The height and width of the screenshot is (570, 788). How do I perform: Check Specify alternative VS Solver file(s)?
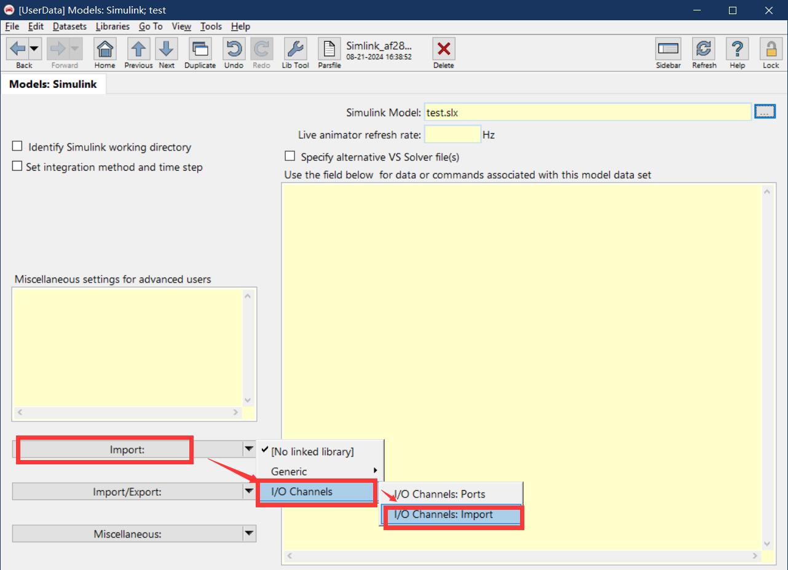290,157
